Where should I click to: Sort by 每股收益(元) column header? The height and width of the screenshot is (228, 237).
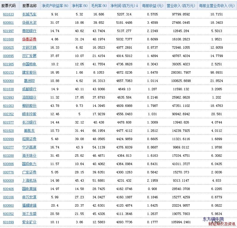[x=153, y=6]
